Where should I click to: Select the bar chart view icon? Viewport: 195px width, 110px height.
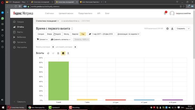pos(63,53)
